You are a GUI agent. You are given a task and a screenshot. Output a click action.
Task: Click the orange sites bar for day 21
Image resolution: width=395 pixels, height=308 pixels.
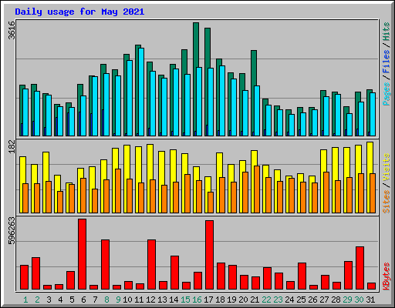tap(257, 189)
